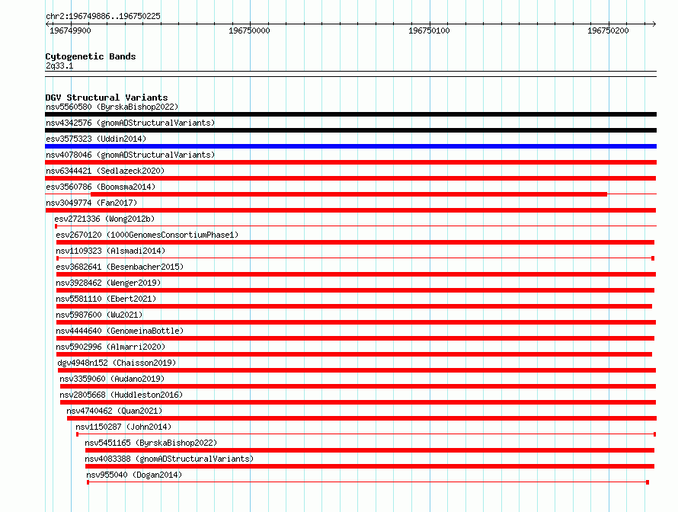Click the esv2721336 (Wong2012b) label

pyautogui.click(x=104, y=219)
